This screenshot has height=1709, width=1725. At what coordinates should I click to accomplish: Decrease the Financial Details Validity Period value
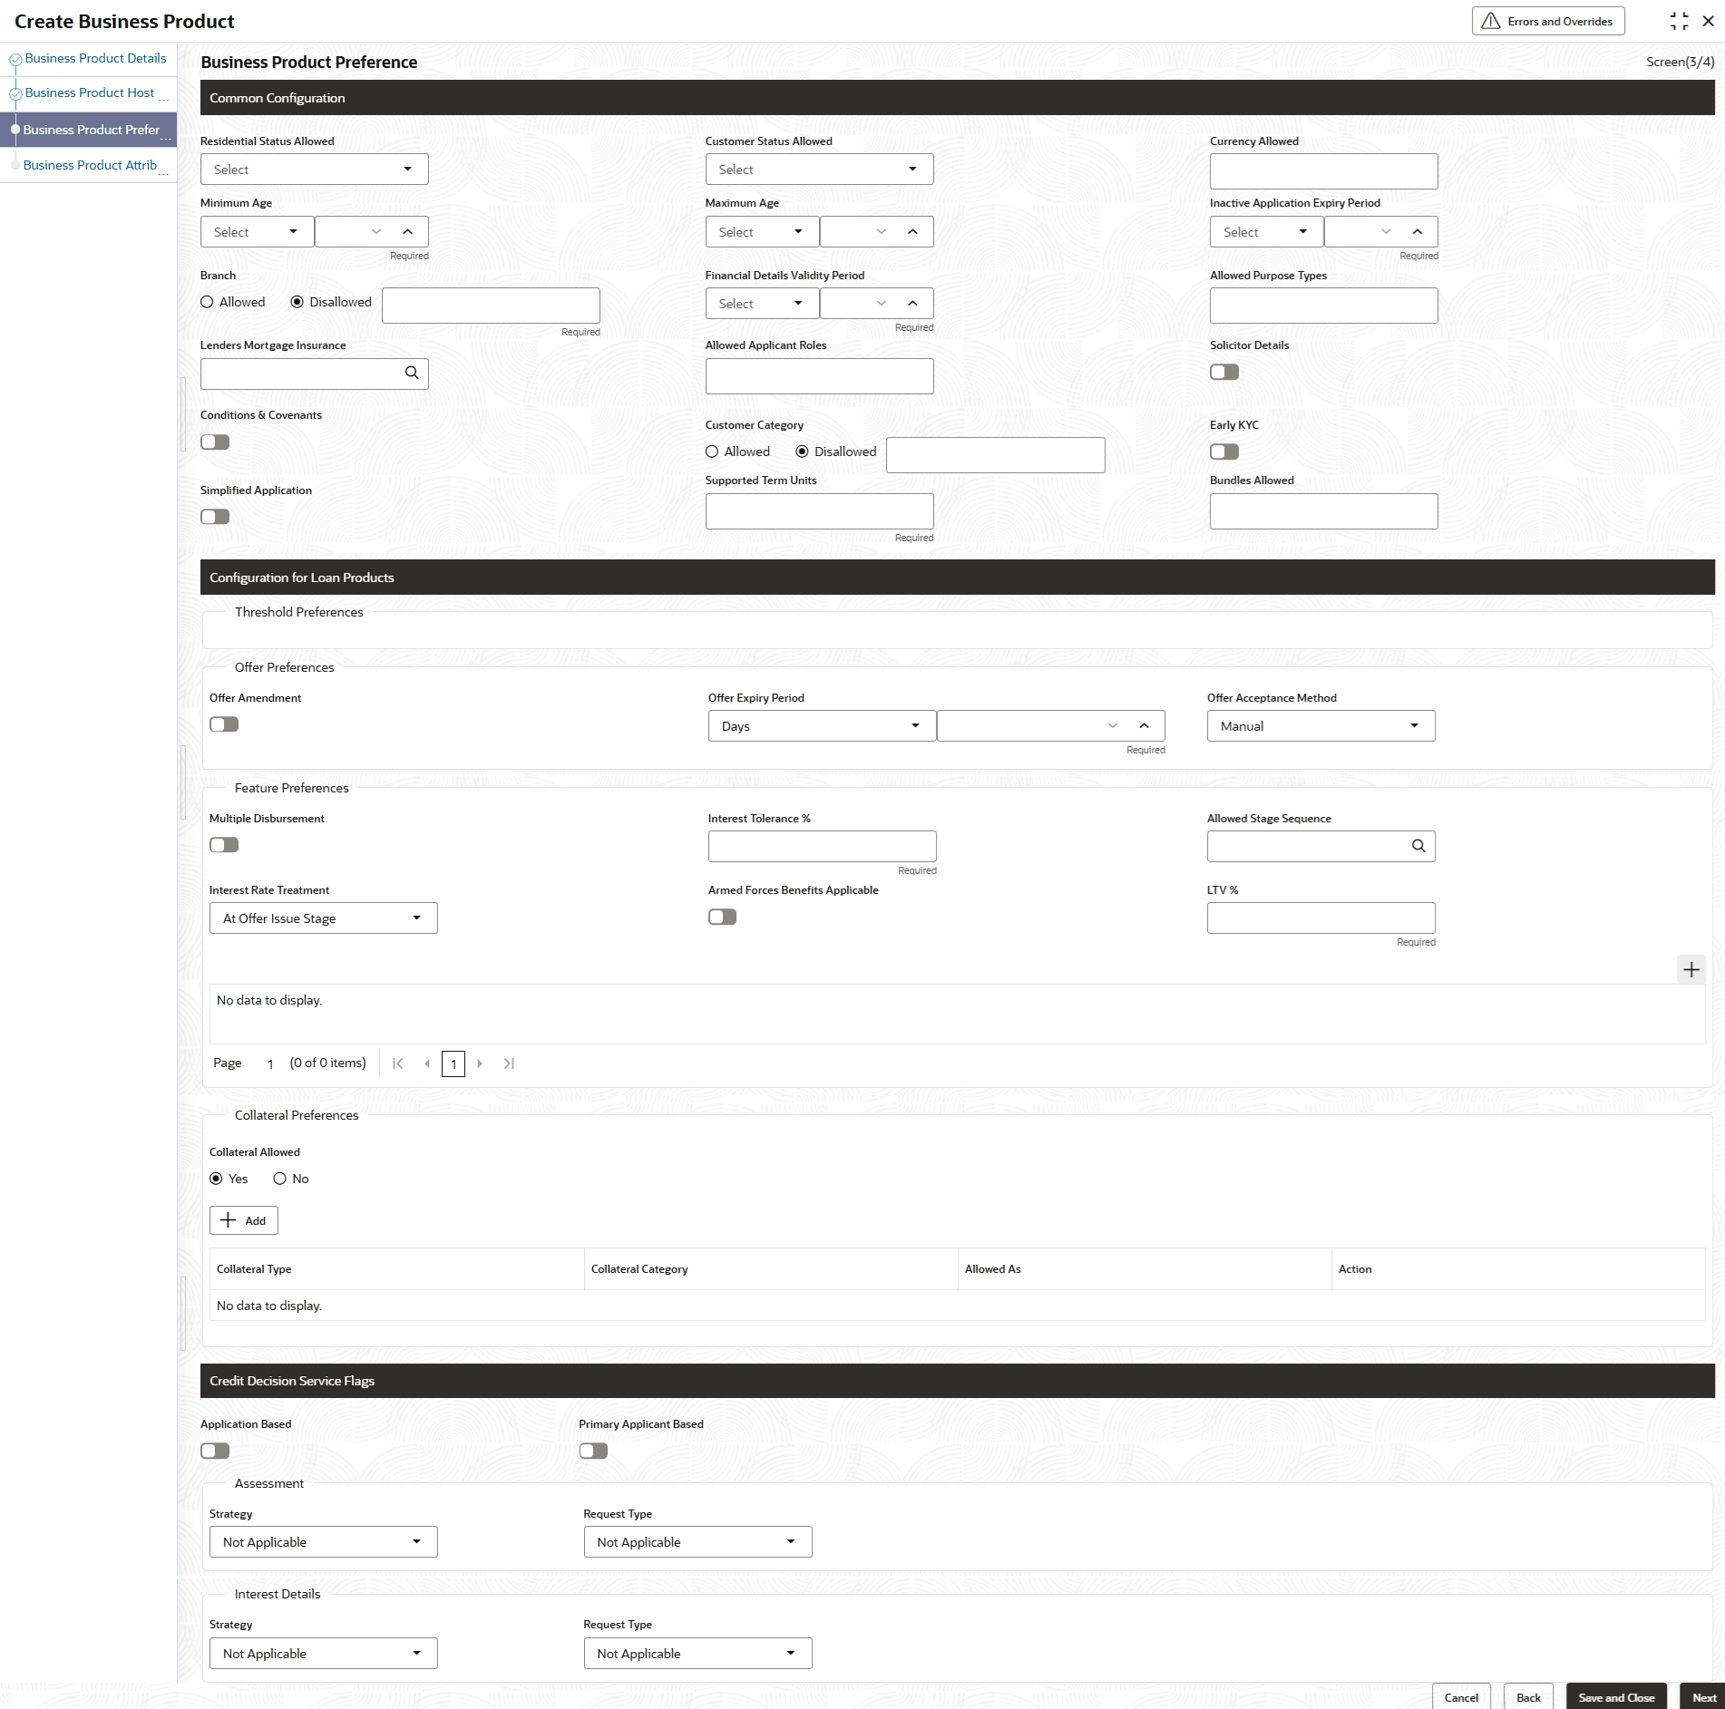point(882,304)
